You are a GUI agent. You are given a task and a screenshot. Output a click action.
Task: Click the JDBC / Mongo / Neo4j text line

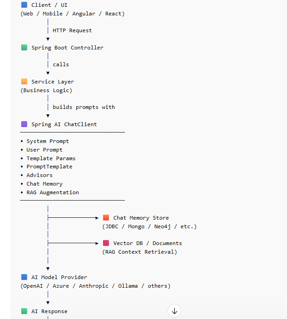(149, 226)
